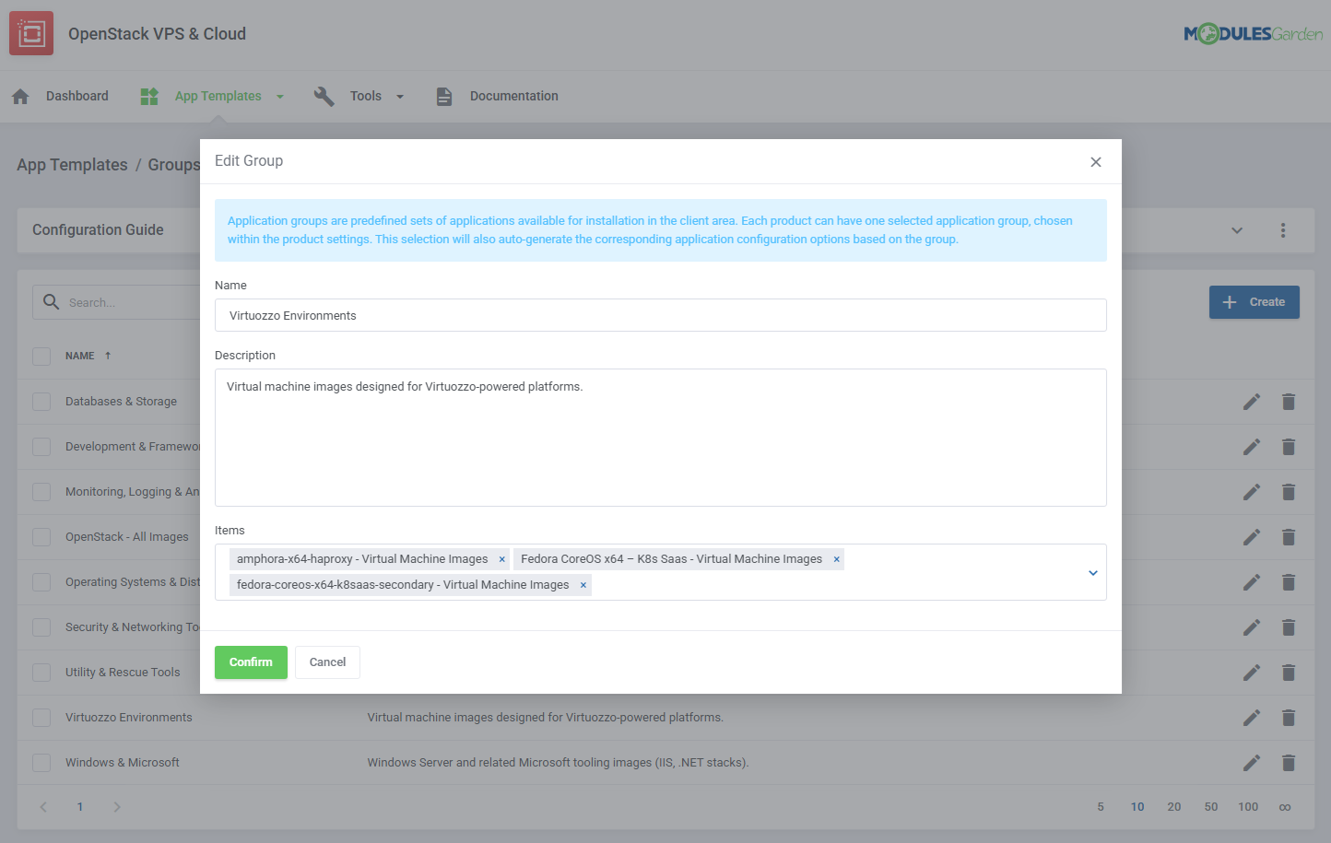Confirm the Edit Group changes
This screenshot has height=843, width=1331.
pos(251,662)
